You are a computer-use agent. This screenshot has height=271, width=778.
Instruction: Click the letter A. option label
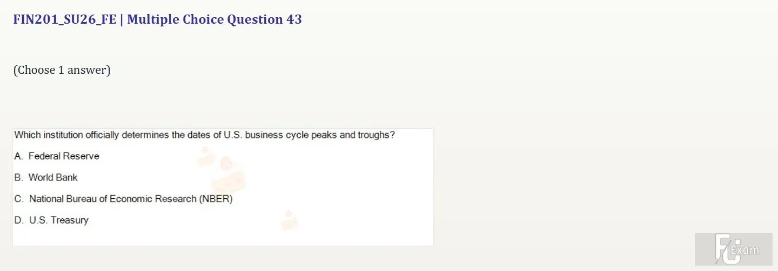click(x=19, y=156)
